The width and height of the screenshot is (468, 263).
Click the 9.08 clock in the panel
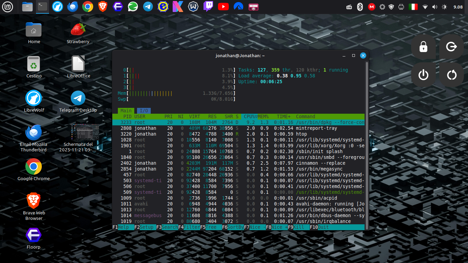coord(458,7)
